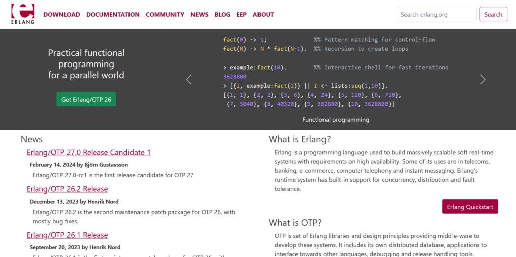This screenshot has width=516, height=257.
Task: Open the EEP navigation link
Action: tap(241, 15)
